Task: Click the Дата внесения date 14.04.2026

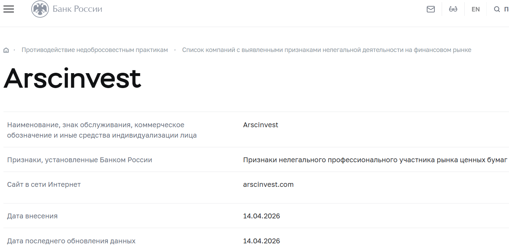Action: (262, 216)
